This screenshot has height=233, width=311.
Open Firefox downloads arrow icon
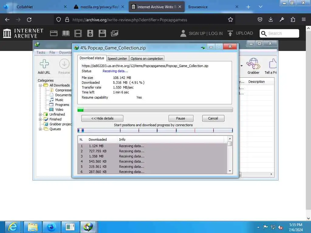[271, 19]
